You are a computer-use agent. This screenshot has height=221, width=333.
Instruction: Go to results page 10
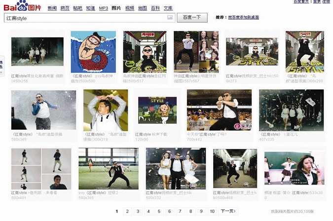[x=212, y=211]
